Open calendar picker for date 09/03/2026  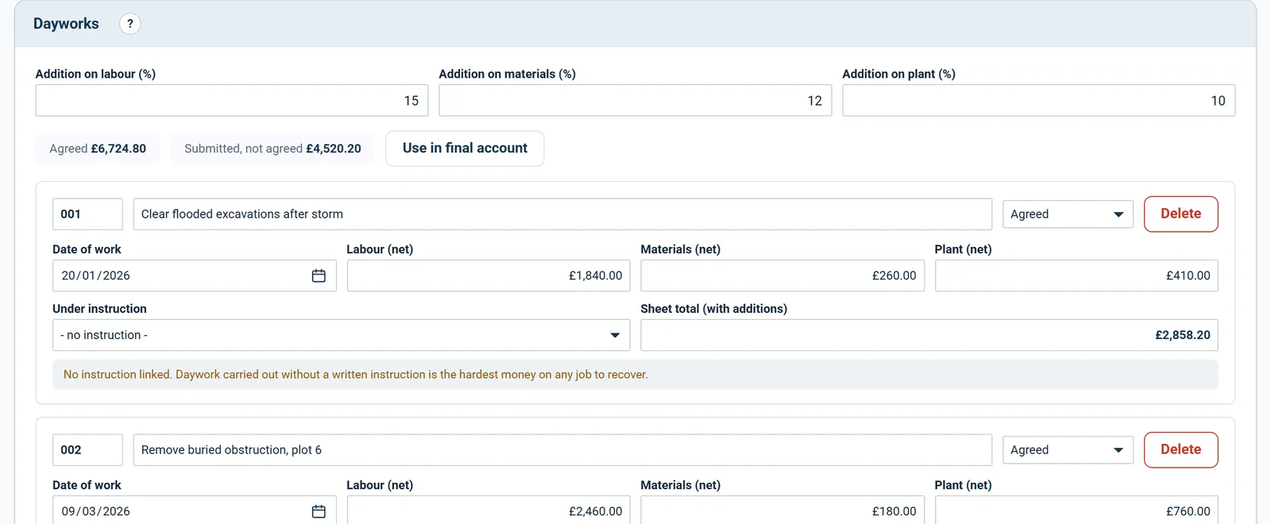[x=319, y=511]
